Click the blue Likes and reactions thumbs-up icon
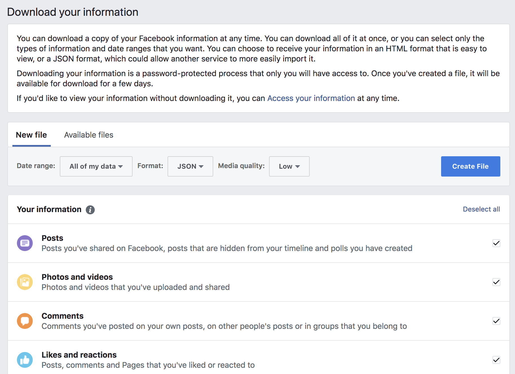 [x=25, y=360]
